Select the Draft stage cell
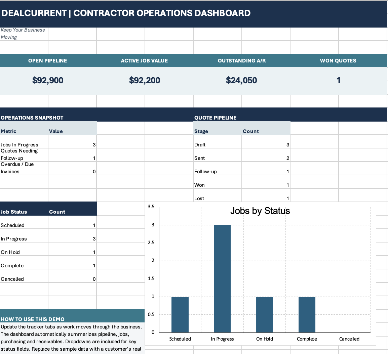Viewport: 388px width, 354px height. (x=217, y=142)
